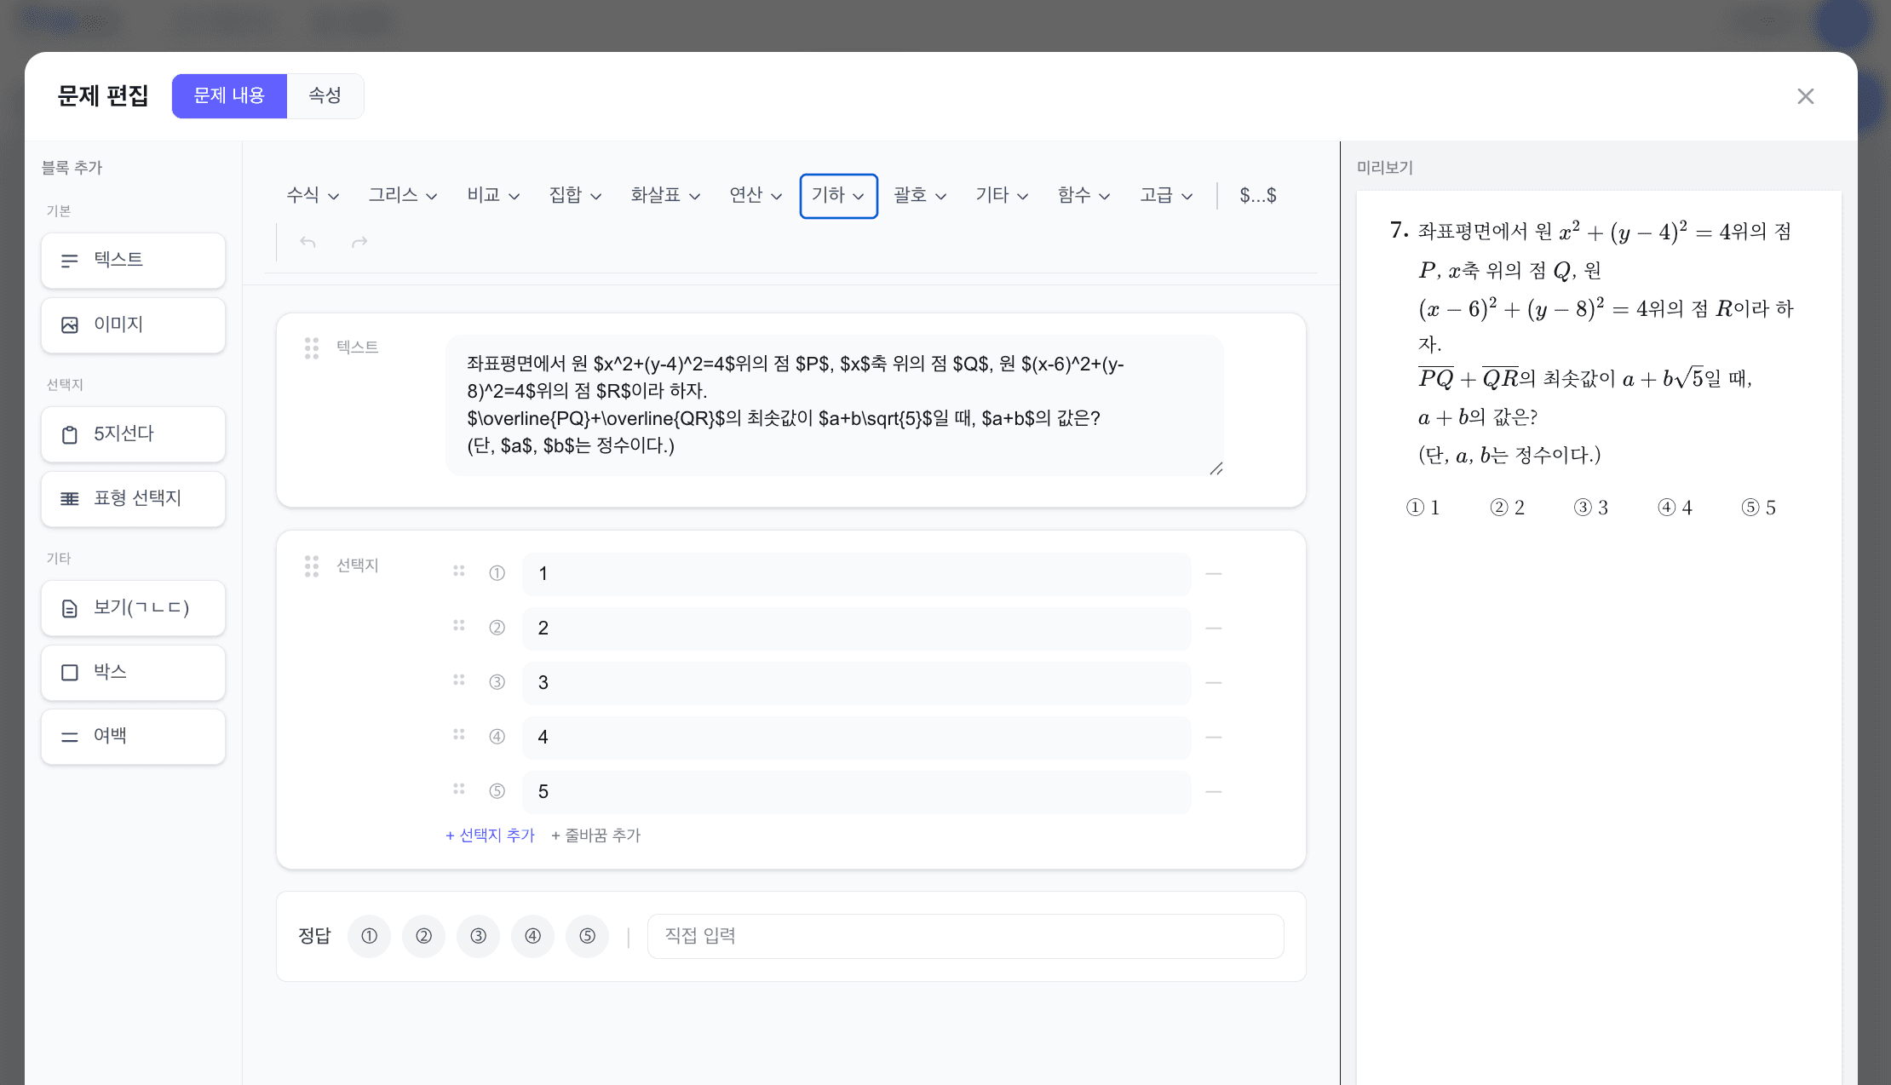
Task: Close the 문제 편집 dialog
Action: tap(1805, 96)
